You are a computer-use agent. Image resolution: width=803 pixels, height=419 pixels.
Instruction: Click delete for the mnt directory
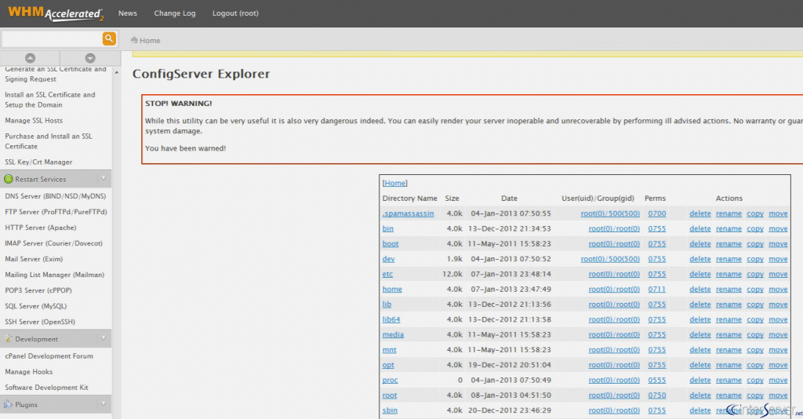pos(699,350)
